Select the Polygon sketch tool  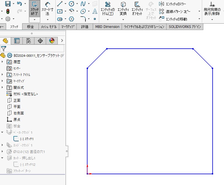point(71,19)
